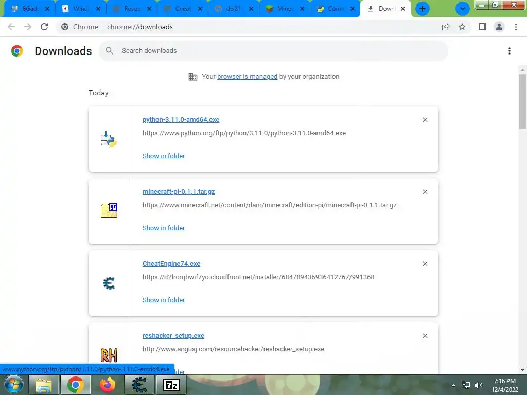This screenshot has width=527, height=395.
Task: Open Cheat Engine from the taskbar
Action: pyautogui.click(x=139, y=385)
